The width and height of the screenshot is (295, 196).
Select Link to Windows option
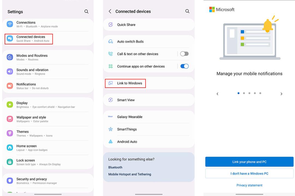pyautogui.click(x=149, y=83)
